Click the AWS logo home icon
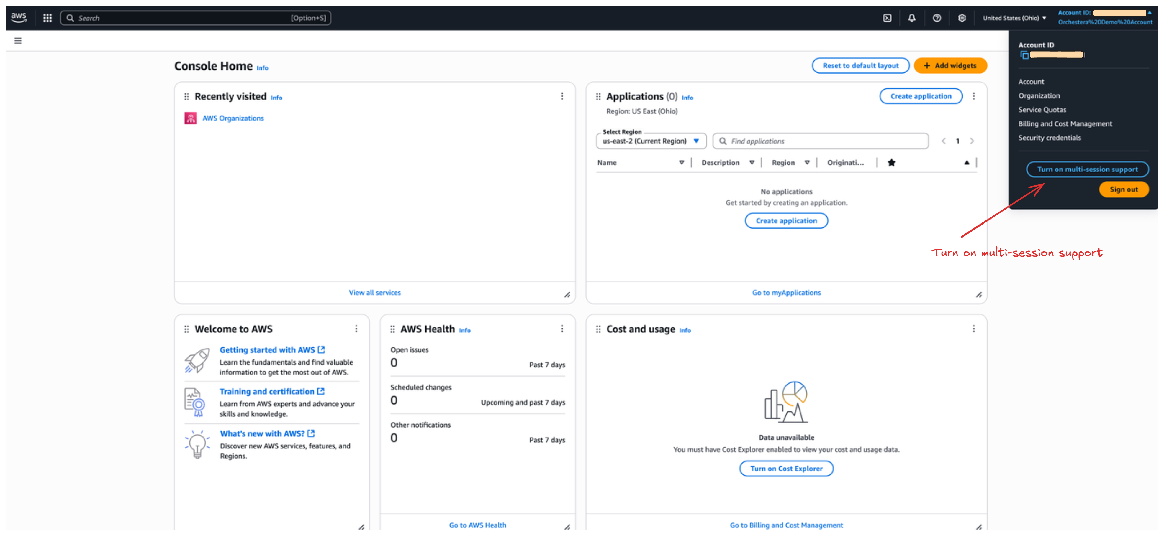The height and width of the screenshot is (536, 1164). coord(19,18)
